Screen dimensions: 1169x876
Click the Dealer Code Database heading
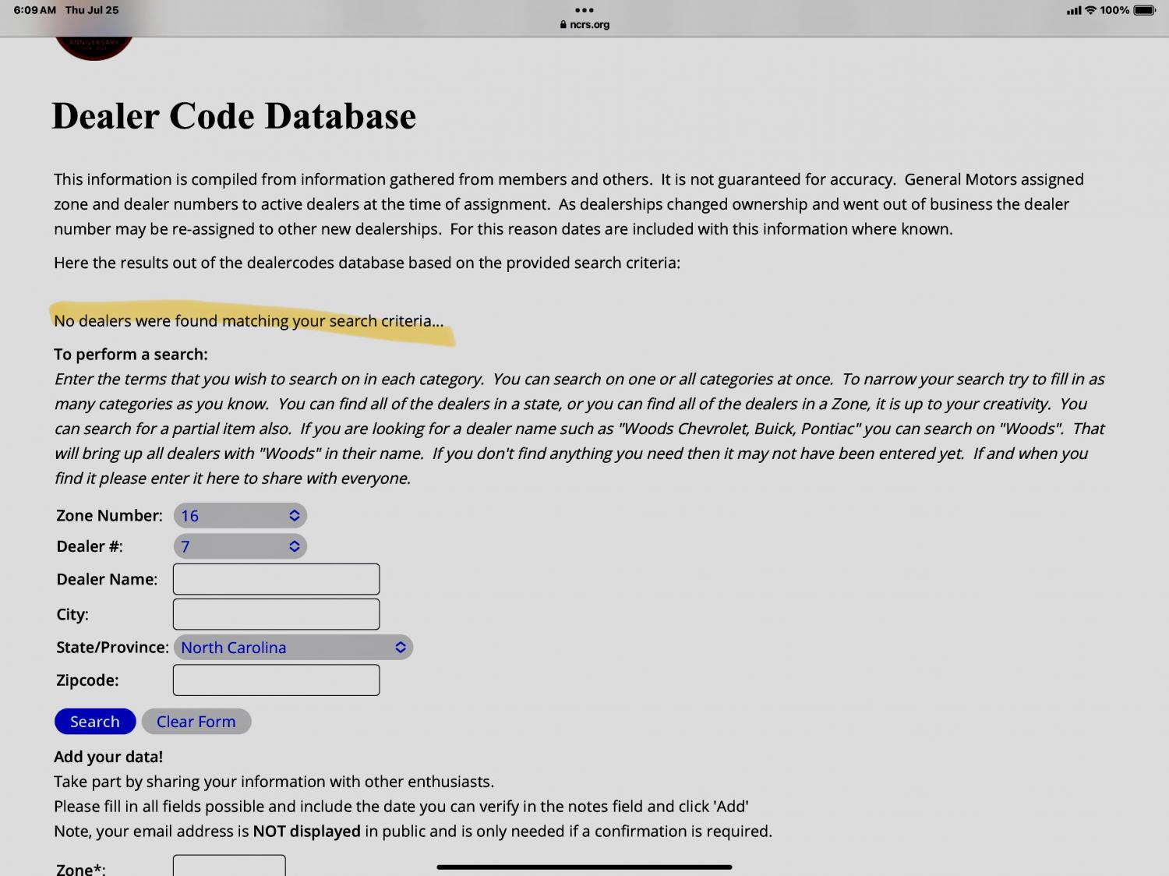pos(234,116)
